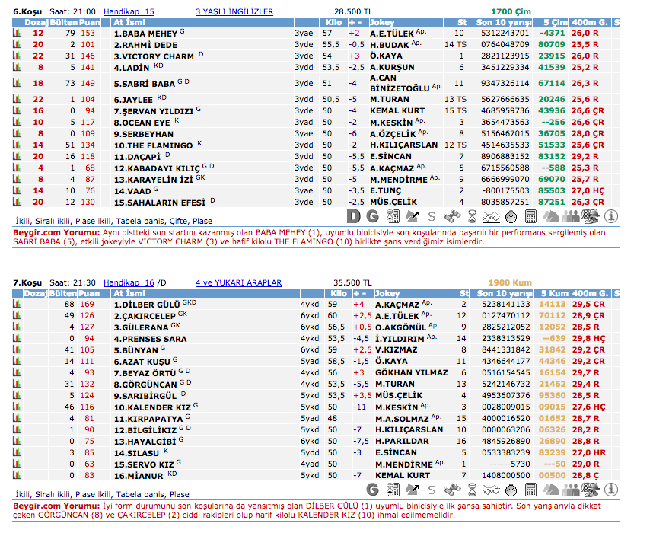This screenshot has width=653, height=533.
Task: Open the line graph icon under race 6
Action: click(492, 217)
